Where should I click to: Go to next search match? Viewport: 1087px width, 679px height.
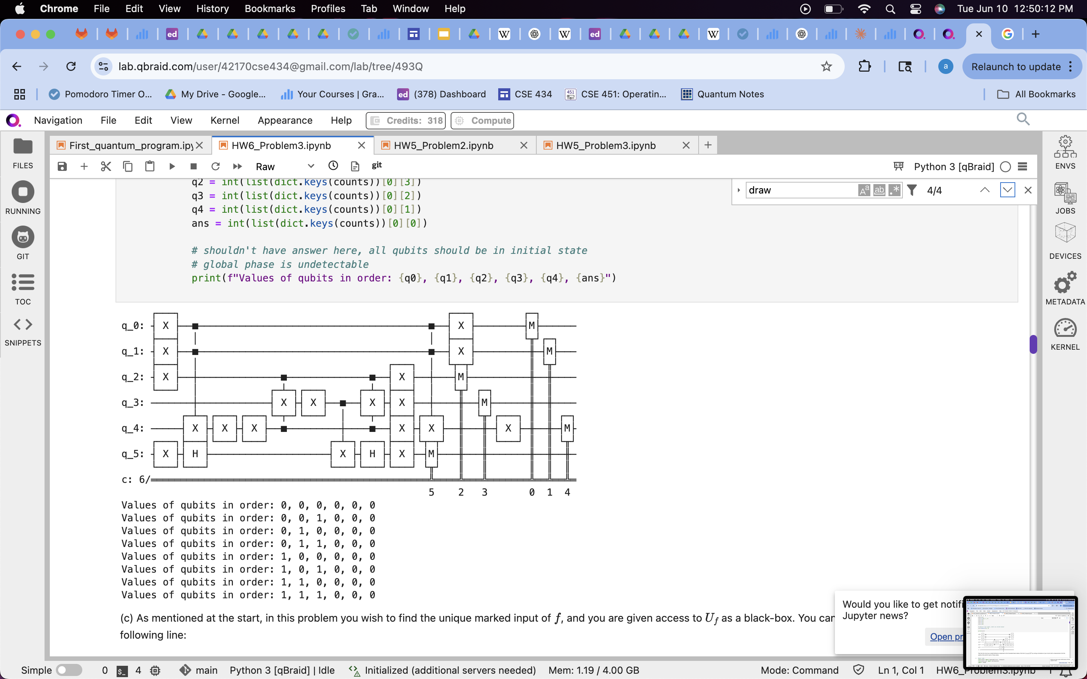tap(1007, 190)
